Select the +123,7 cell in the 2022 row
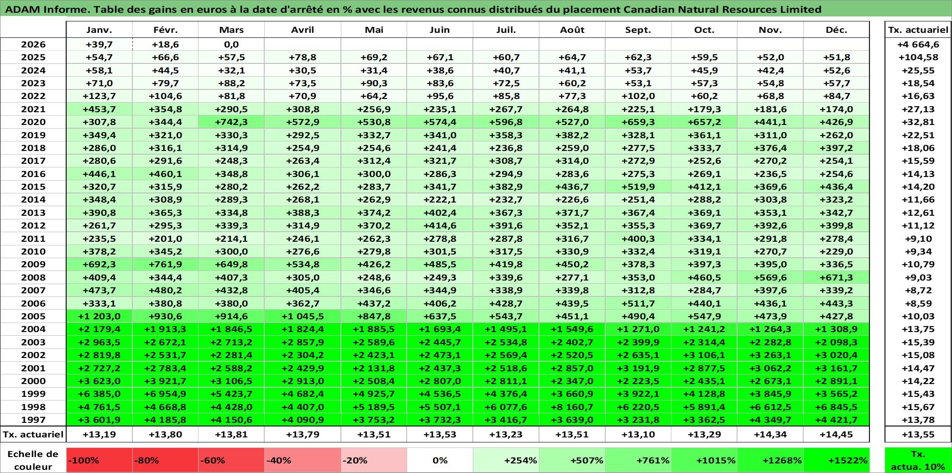The image size is (952, 473). pos(99,96)
